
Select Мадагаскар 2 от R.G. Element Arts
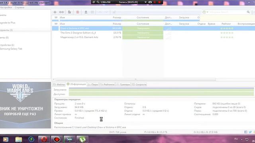(x=79, y=37)
